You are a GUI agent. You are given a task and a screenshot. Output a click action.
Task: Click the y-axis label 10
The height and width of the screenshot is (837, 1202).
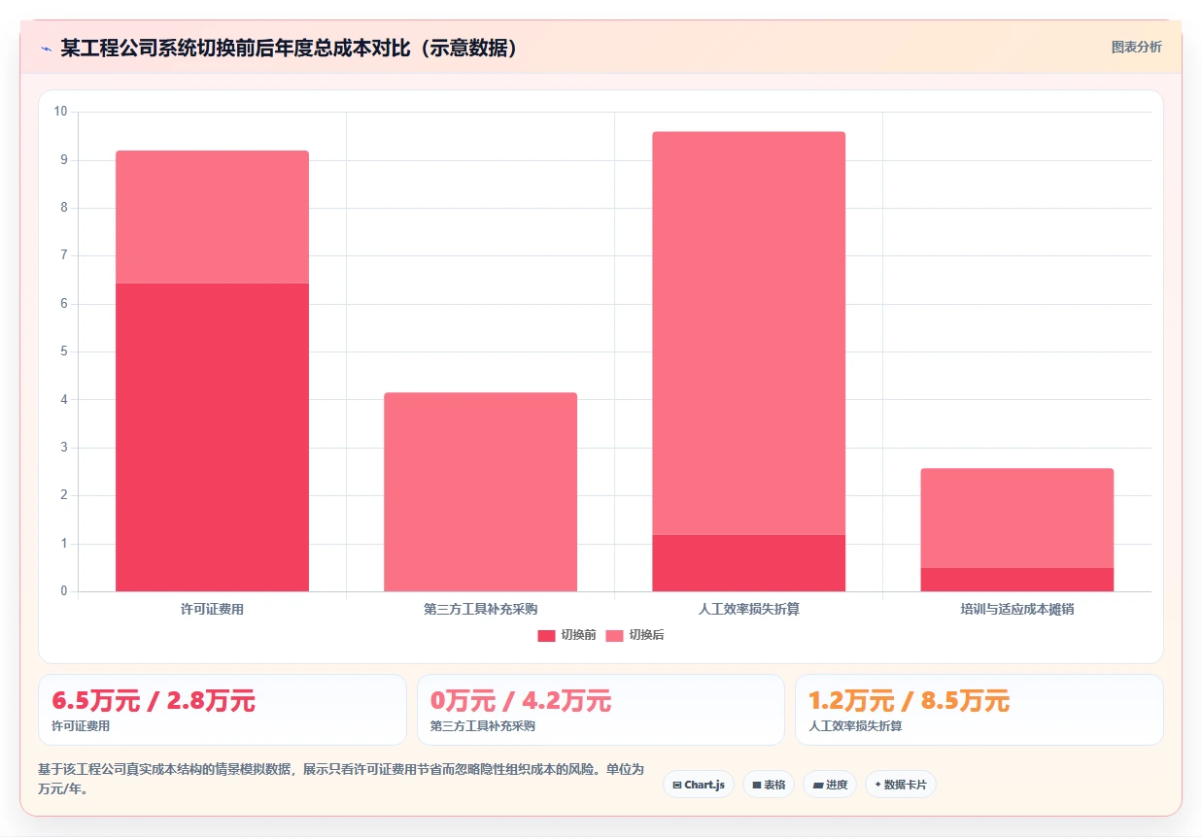[60, 112]
